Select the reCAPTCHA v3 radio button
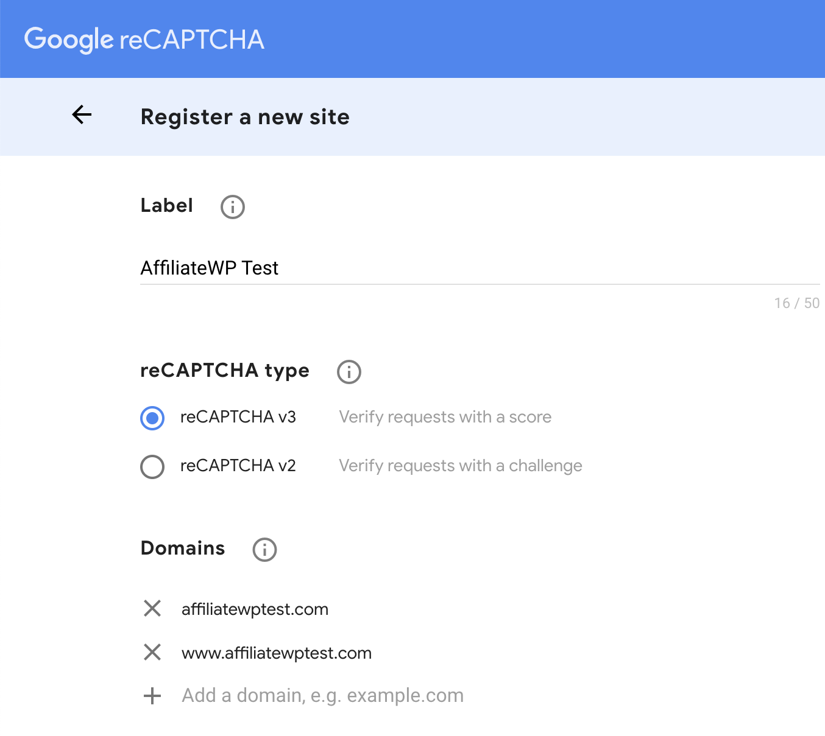 tap(152, 418)
